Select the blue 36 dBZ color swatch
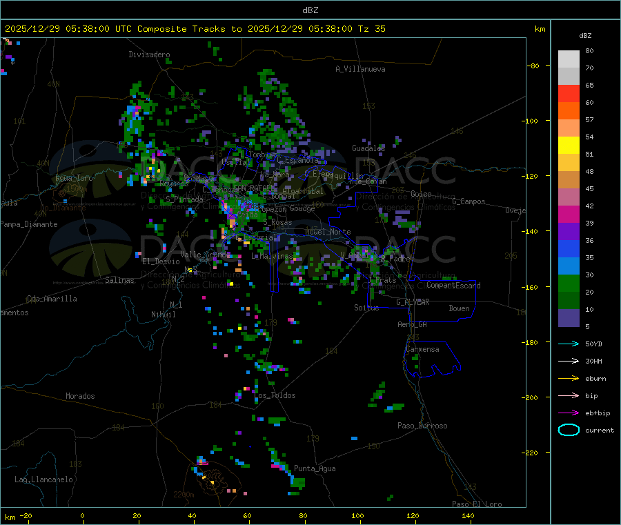 (569, 248)
